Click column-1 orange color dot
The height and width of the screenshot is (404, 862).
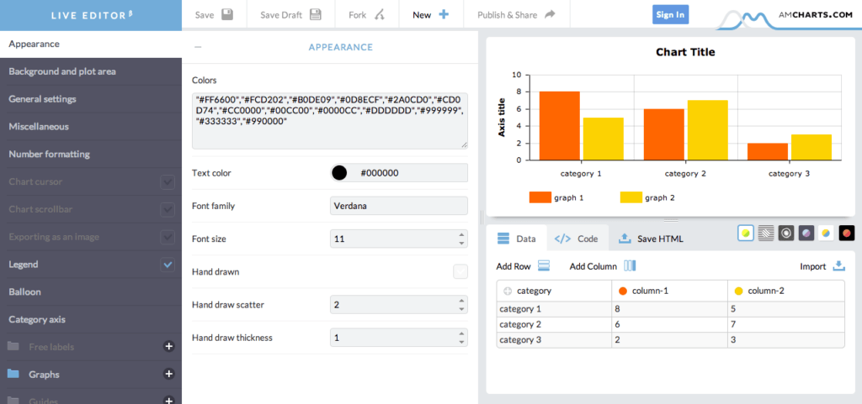click(623, 291)
